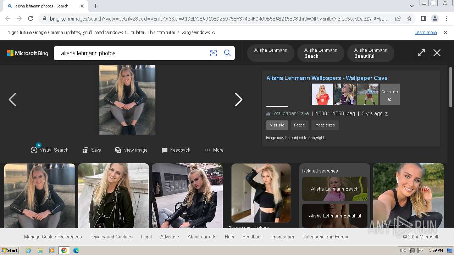This screenshot has height=255, width=454.
Task: Click the Pages button
Action: (299, 125)
